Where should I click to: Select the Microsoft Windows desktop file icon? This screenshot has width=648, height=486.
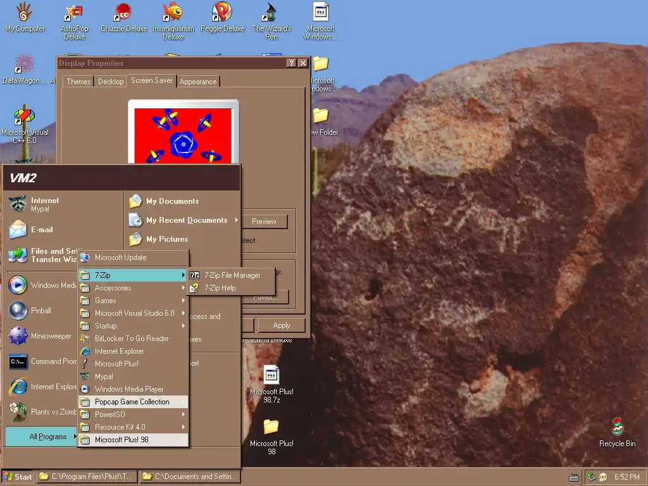321,21
